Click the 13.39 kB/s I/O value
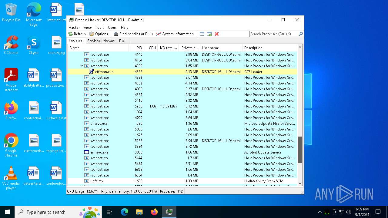This screenshot has width=388, height=218. [169, 106]
